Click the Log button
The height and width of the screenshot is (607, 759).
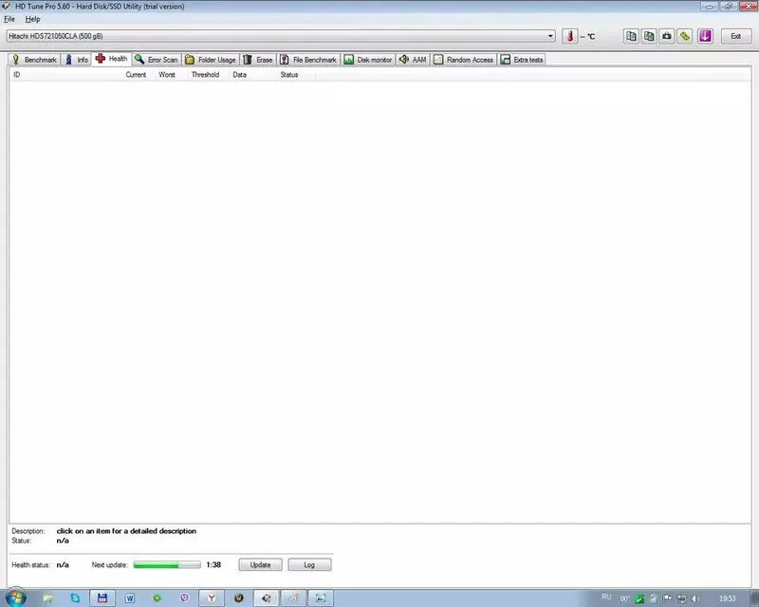coord(309,565)
